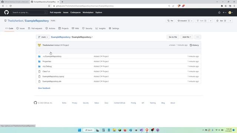Open Visual Studio from the taskbar
This screenshot has width=237, height=133.
tap(141, 130)
